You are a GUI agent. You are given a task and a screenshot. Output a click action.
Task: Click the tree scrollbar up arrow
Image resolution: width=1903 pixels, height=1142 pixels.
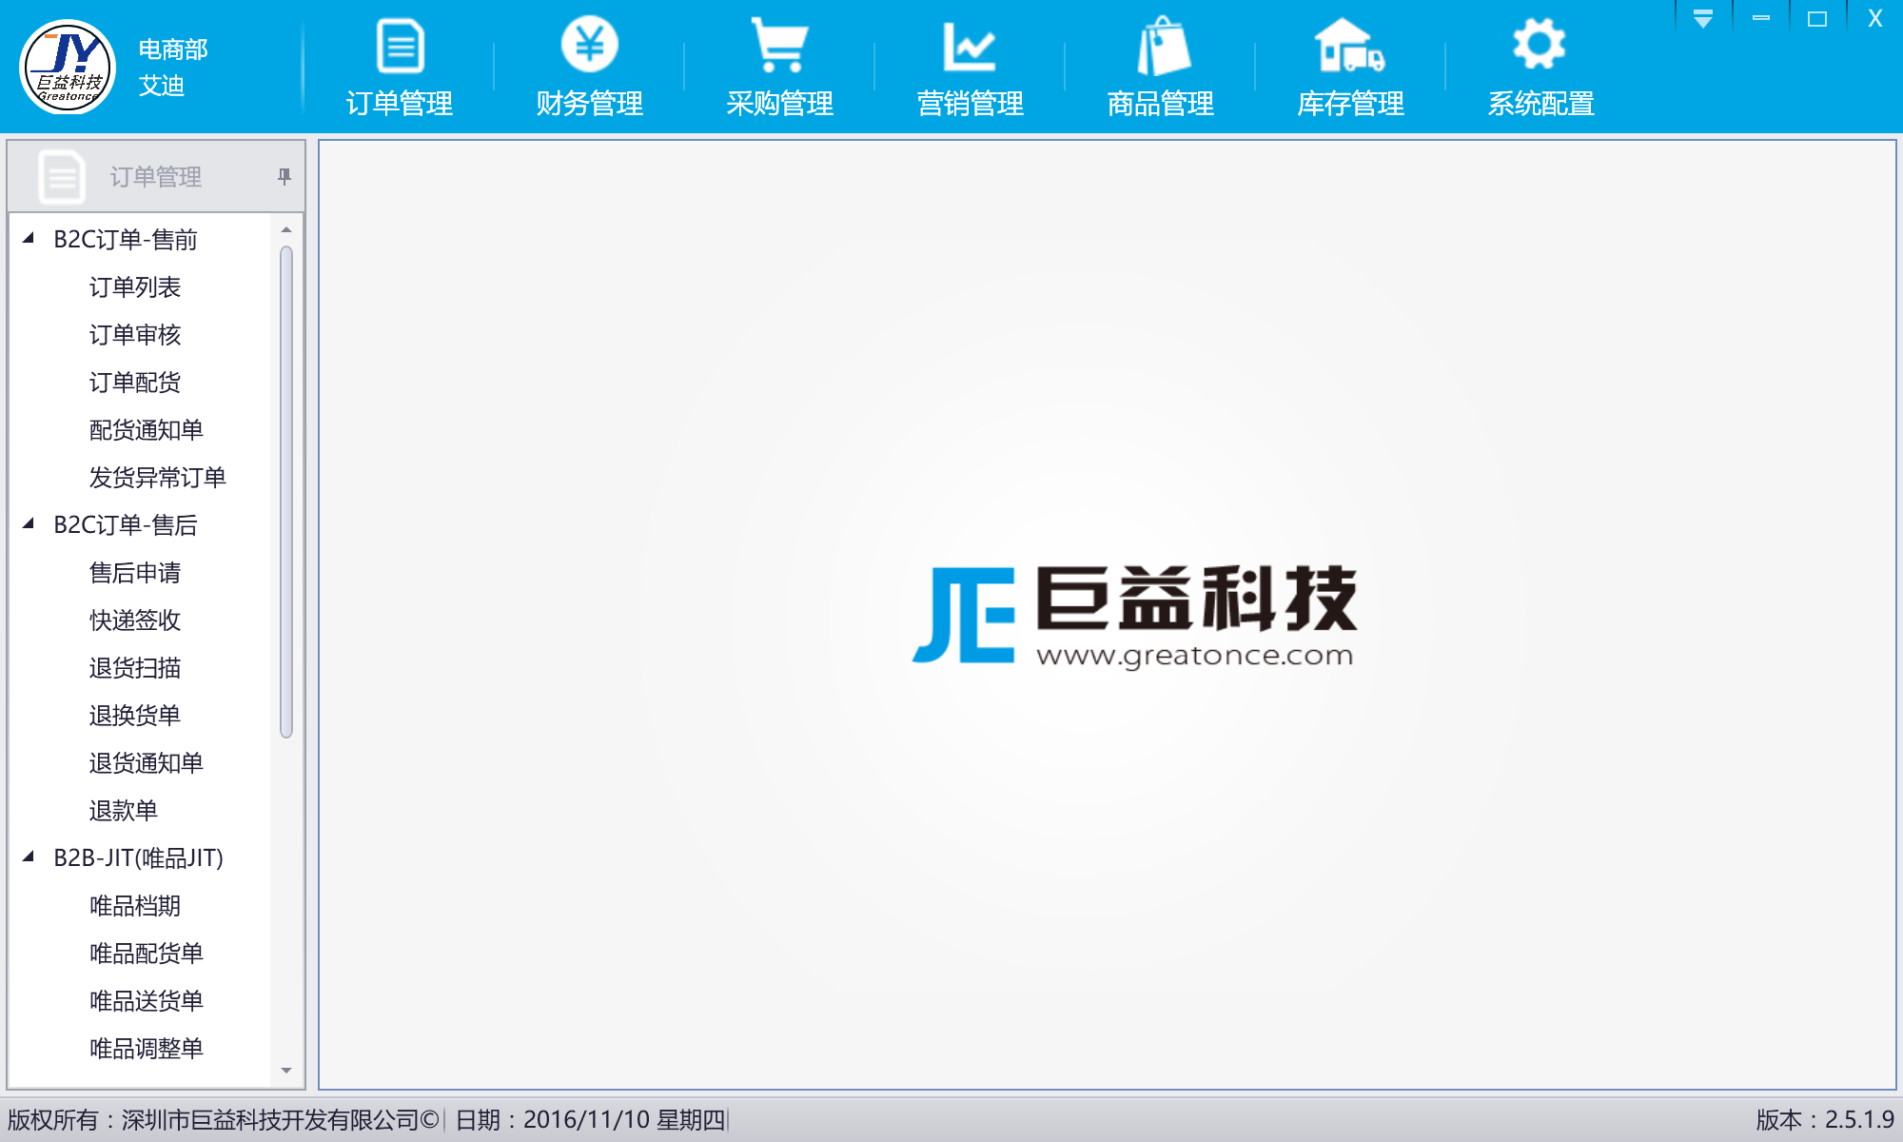[x=286, y=229]
